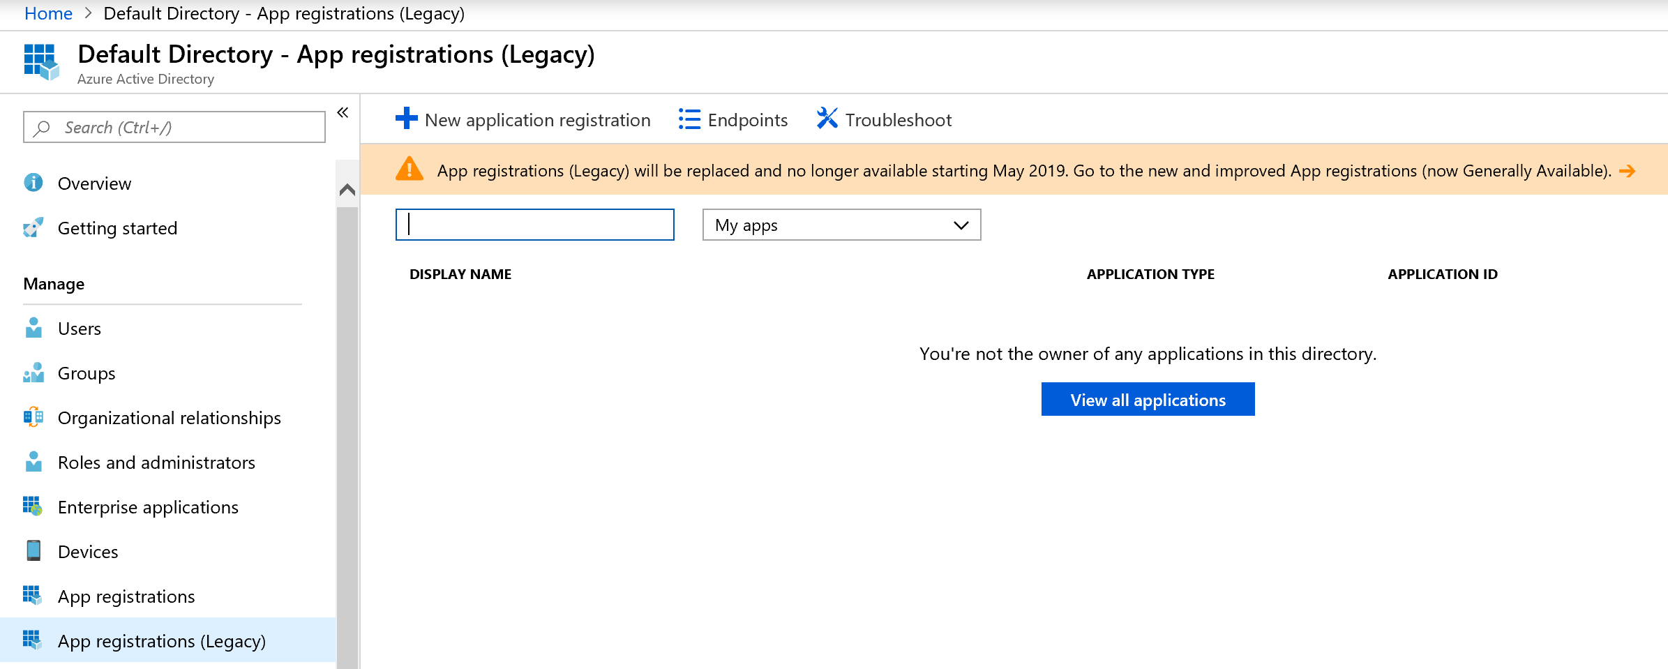Viewport: 1668px width, 669px height.
Task: Select Overview in the navigation menu
Action: tap(94, 183)
